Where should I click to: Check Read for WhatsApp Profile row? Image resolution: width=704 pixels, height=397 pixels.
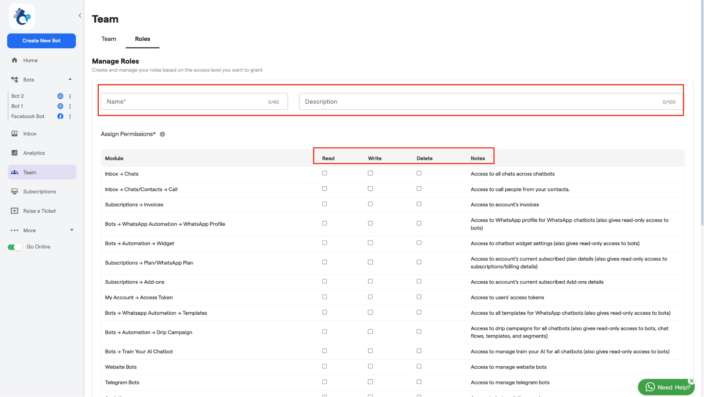[325, 223]
